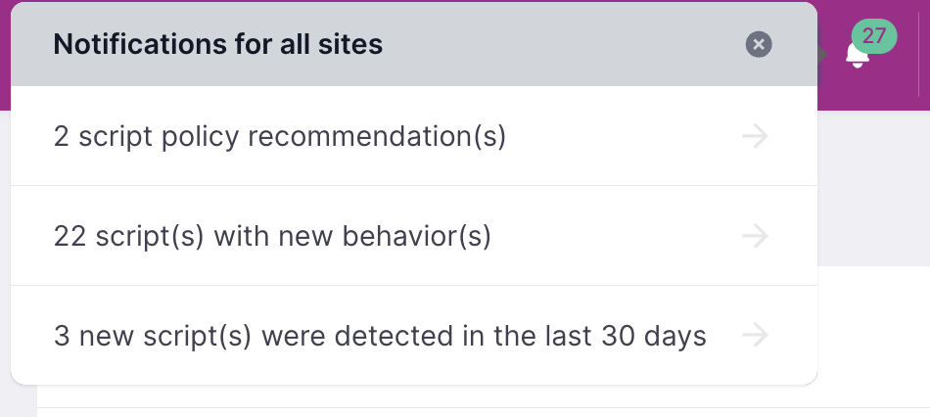Click the number 3 in the new scripts row

coord(62,337)
